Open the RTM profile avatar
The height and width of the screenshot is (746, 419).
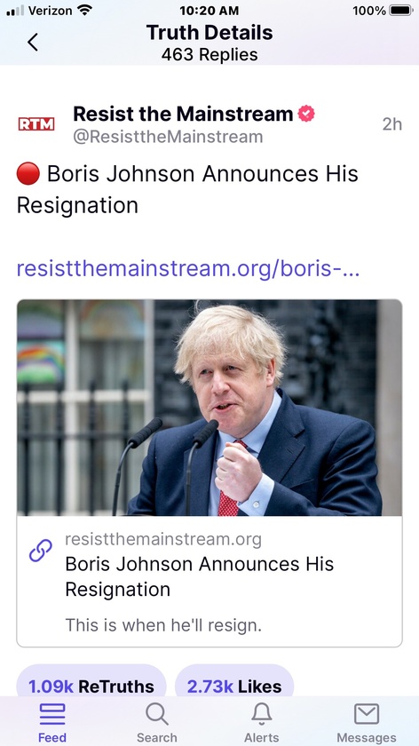pos(36,124)
